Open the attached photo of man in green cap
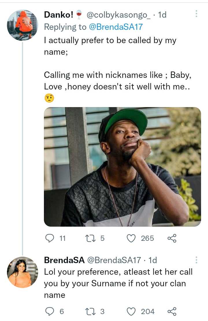 tap(122, 167)
